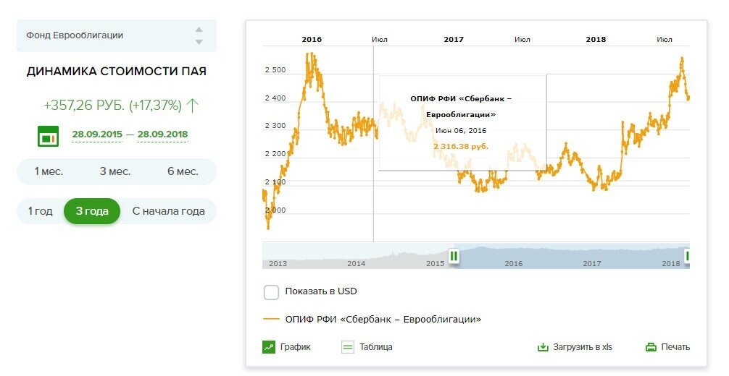This screenshot has width=729, height=376.
Task: Click the up arrow in fund selector
Action: (x=199, y=29)
